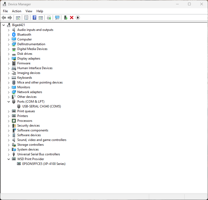The height and width of the screenshot is (200, 208).
Task: Select the EPSON5FFCE5 (XP-4100 Series) printer
Action: tap(44, 164)
